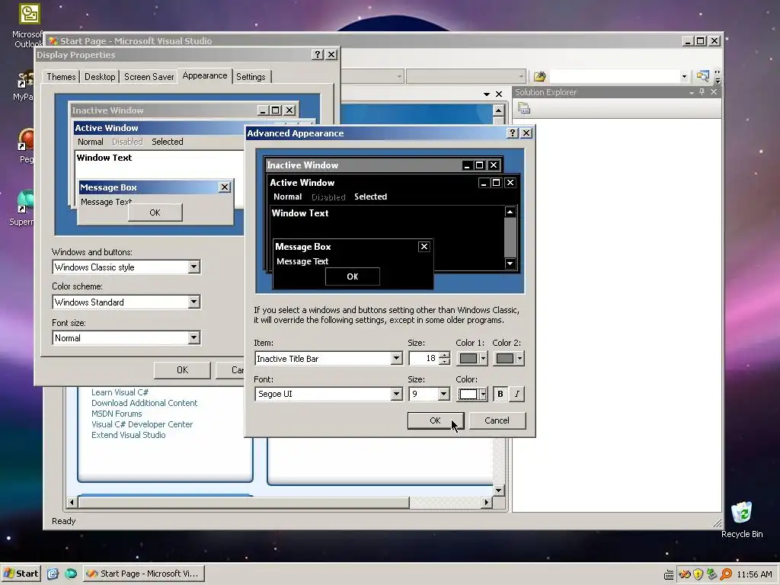Click the teal globe quick launch icon

click(71, 574)
